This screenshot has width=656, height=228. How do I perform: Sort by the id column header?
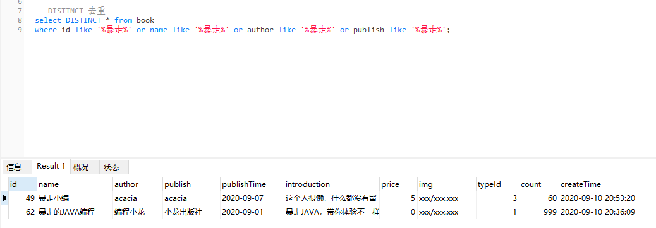pyautogui.click(x=23, y=184)
